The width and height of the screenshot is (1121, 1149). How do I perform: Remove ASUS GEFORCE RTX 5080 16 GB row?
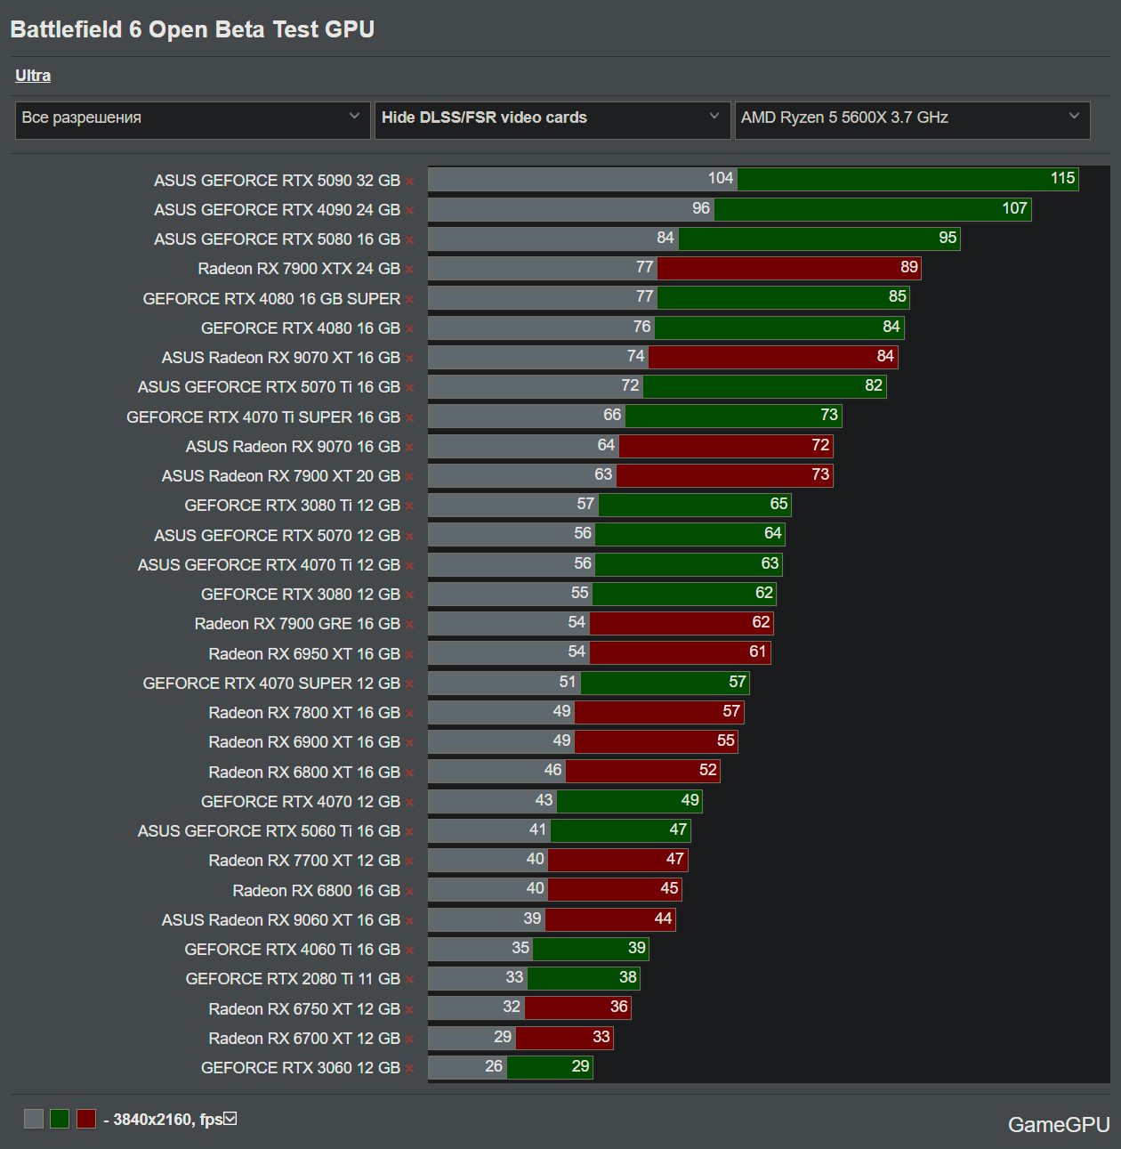pos(410,240)
